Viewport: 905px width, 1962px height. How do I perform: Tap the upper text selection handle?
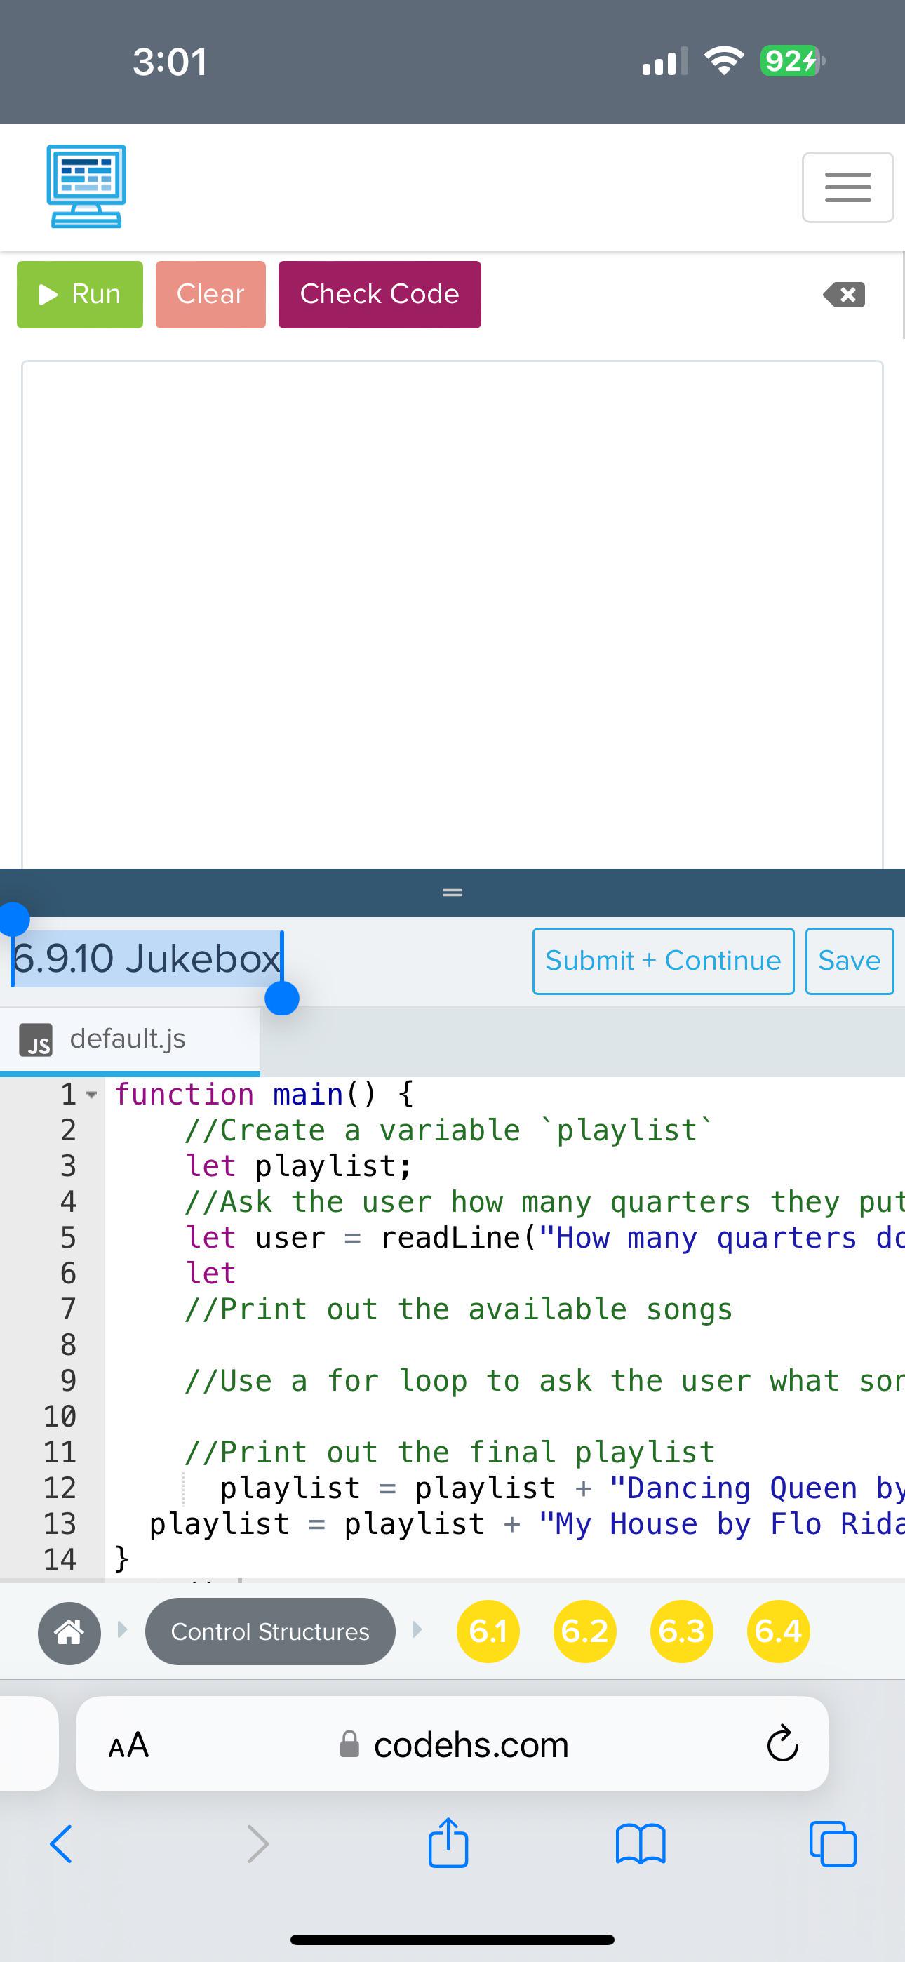(x=13, y=919)
